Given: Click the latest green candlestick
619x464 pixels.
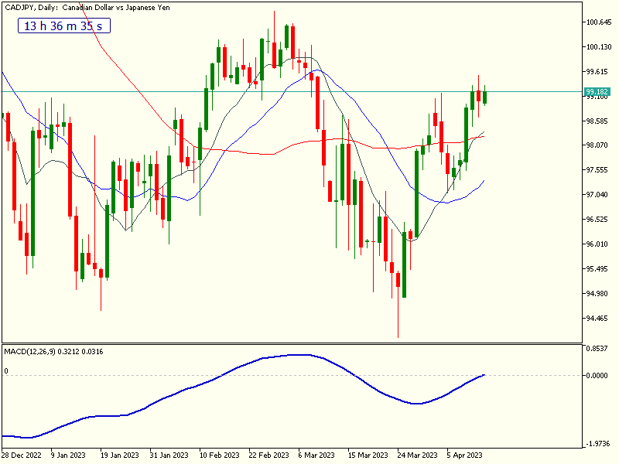Looking at the screenshot, I should point(485,97).
